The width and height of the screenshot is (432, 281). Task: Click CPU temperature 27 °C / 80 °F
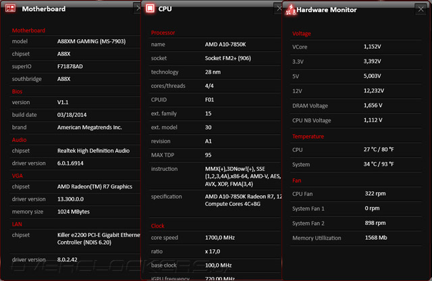point(379,149)
